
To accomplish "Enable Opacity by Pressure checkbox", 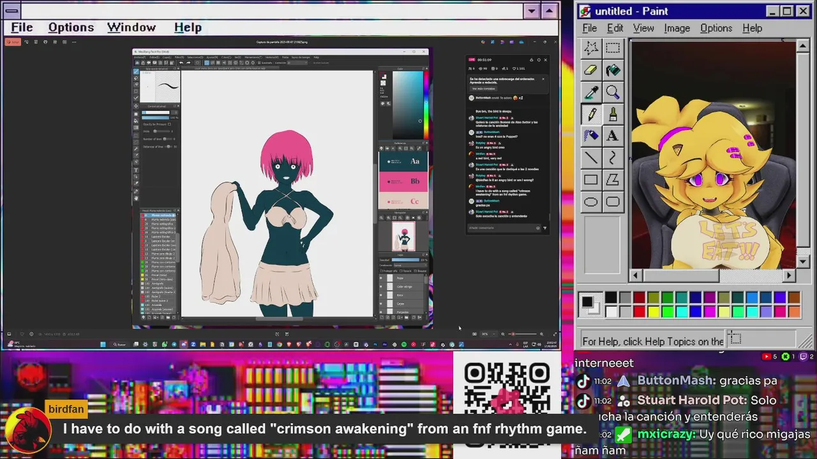I will (x=170, y=124).
